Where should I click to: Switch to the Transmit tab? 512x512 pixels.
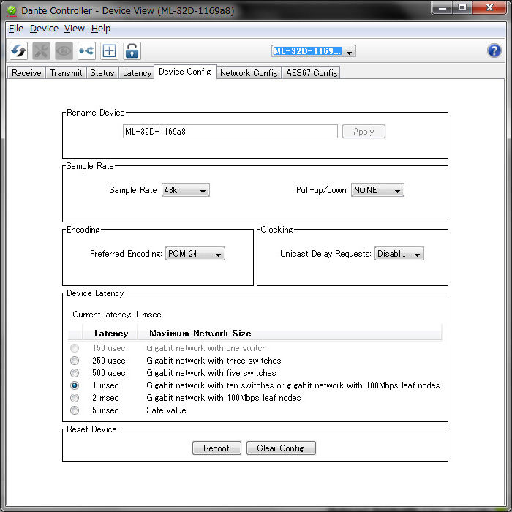point(66,73)
